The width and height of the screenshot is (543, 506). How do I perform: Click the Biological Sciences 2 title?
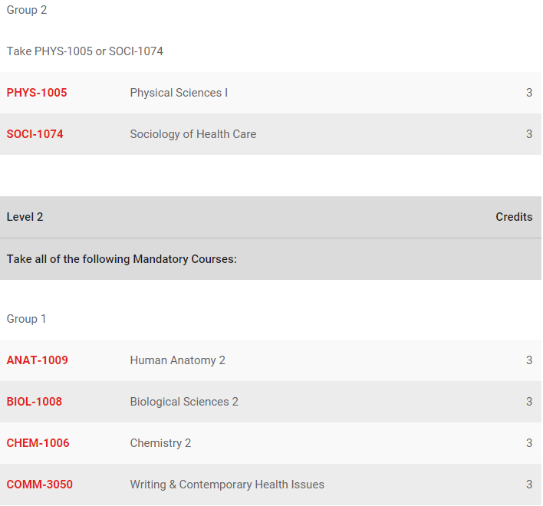(x=184, y=402)
